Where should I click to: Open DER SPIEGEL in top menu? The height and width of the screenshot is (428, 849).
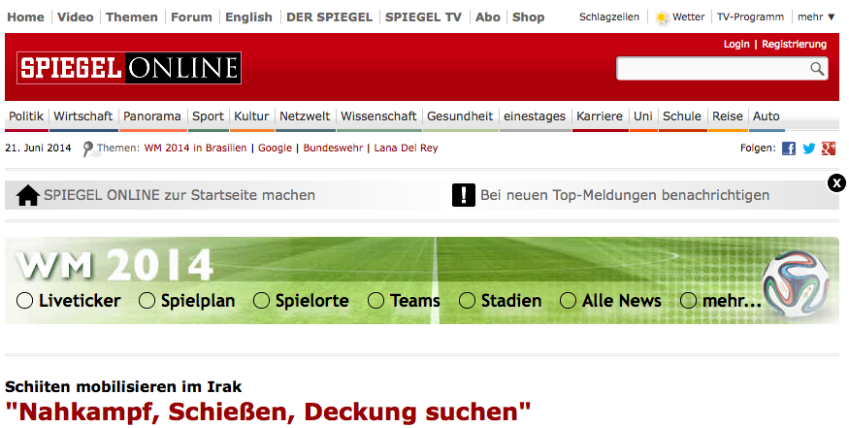pyautogui.click(x=329, y=17)
